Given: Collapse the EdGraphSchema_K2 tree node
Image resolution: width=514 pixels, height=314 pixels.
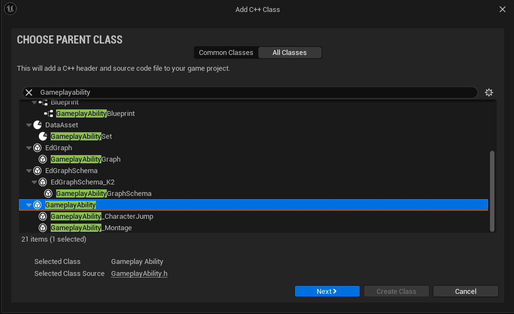Looking at the screenshot, I should coord(34,182).
